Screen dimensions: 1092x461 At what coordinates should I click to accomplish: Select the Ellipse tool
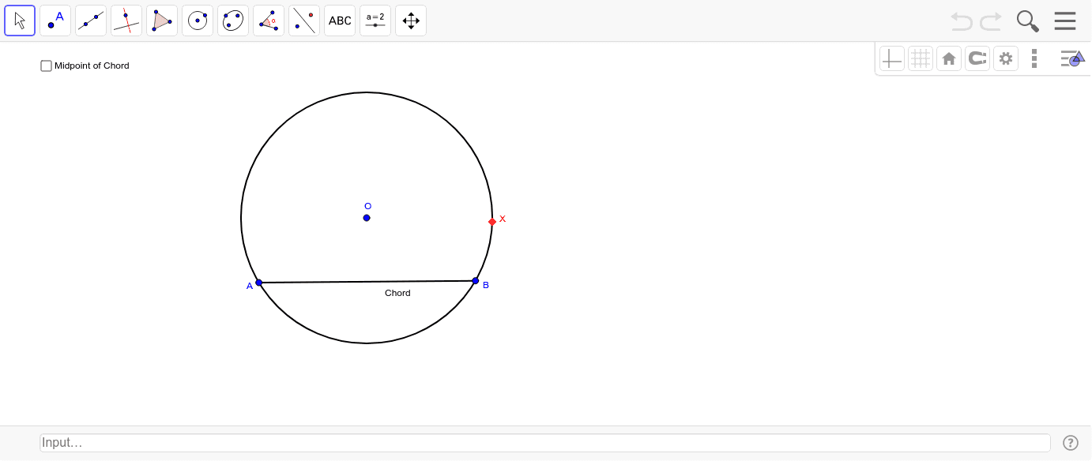[x=232, y=21]
